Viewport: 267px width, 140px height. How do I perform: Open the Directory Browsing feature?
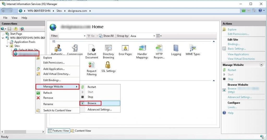(x=108, y=52)
